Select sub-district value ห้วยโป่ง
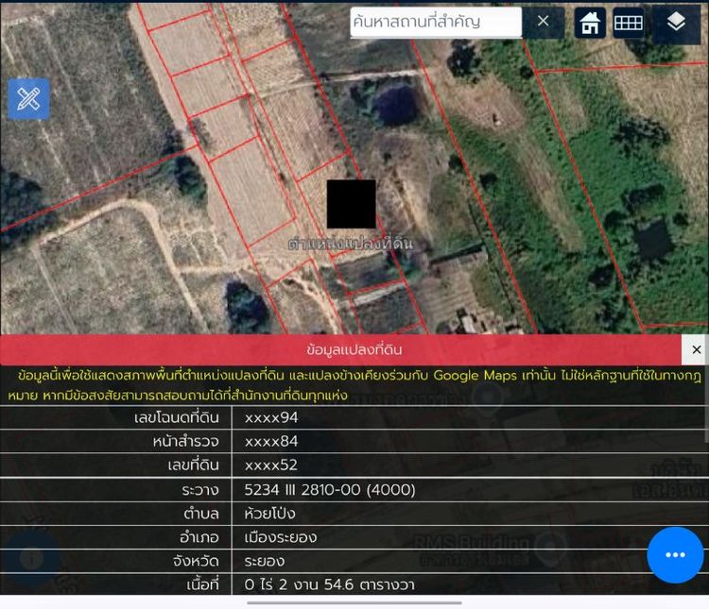The width and height of the screenshot is (709, 609). click(x=269, y=514)
